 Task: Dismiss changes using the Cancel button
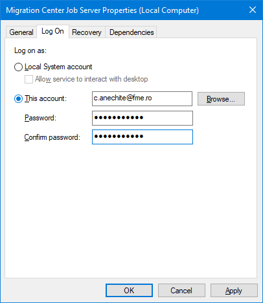pos(181,291)
